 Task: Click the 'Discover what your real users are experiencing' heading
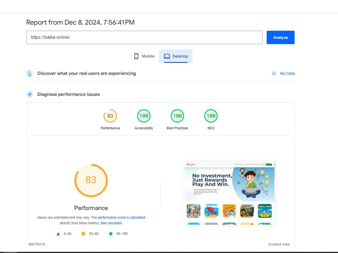click(x=87, y=73)
